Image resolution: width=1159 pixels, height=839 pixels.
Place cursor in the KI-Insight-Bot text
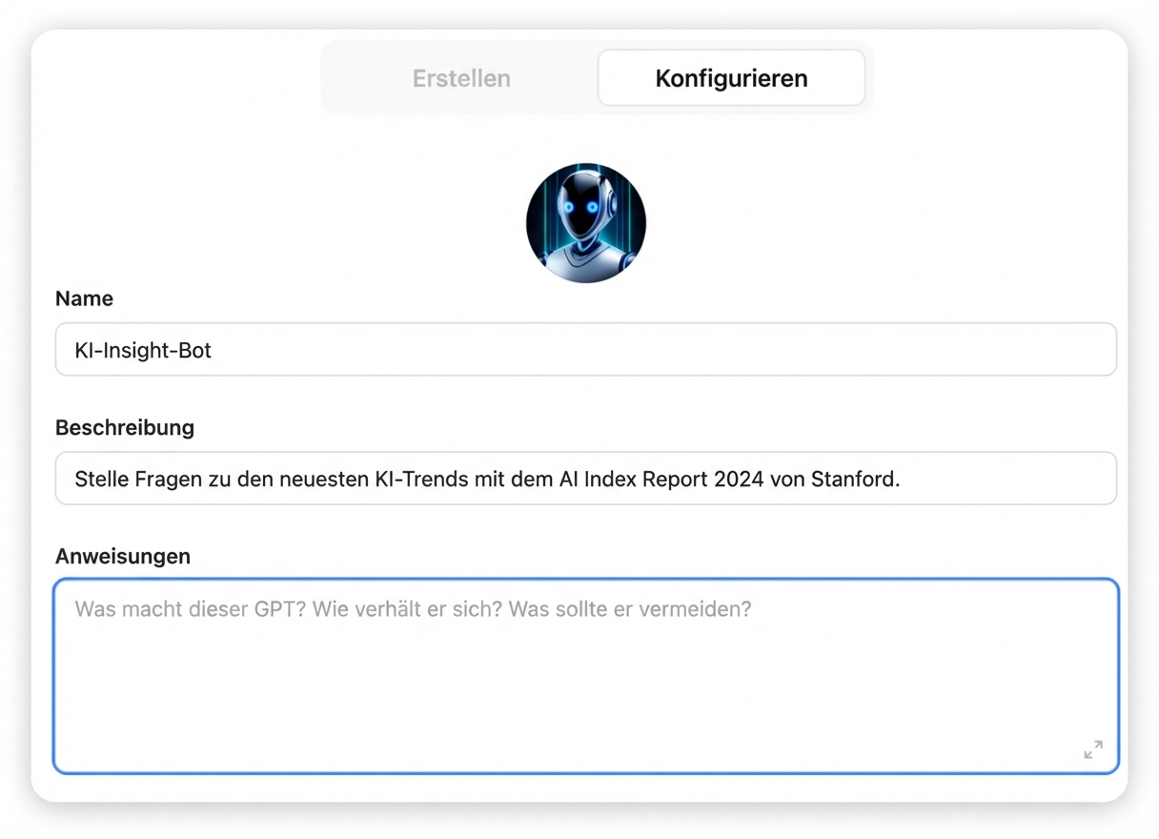point(143,350)
